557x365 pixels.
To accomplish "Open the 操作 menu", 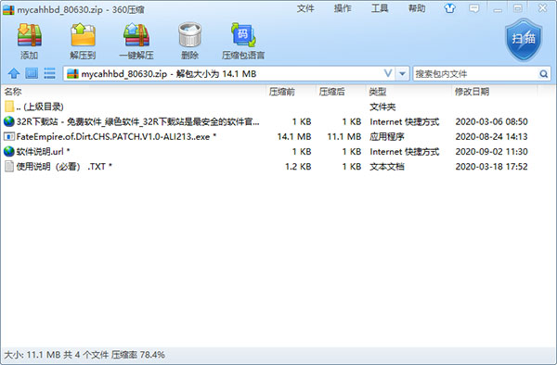I will pos(343,8).
